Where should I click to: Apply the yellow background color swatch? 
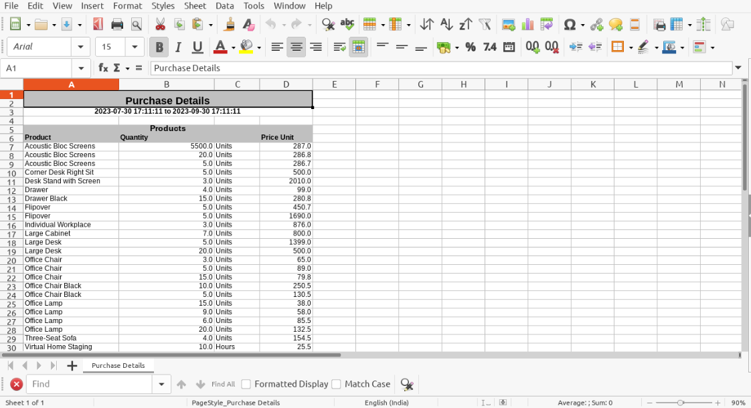coord(246,47)
